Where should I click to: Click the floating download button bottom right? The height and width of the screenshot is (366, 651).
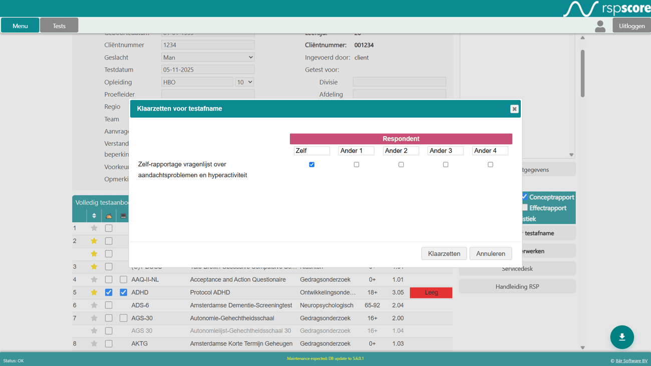click(622, 337)
